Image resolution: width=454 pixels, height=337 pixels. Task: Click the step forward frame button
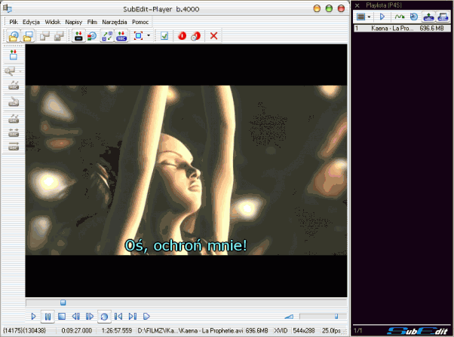point(90,317)
